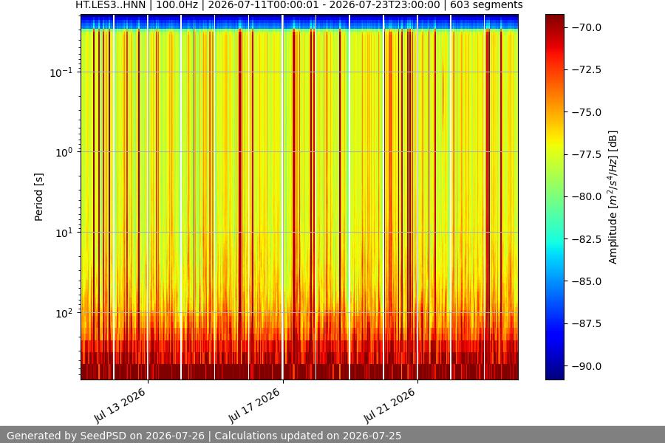Screen dimensions: 665x443
Task: Click the 10⁻¹ tick label on the period axis
Action: coord(61,72)
